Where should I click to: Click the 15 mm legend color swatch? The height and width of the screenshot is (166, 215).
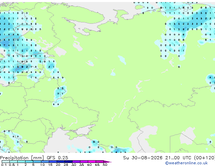tap(53, 162)
